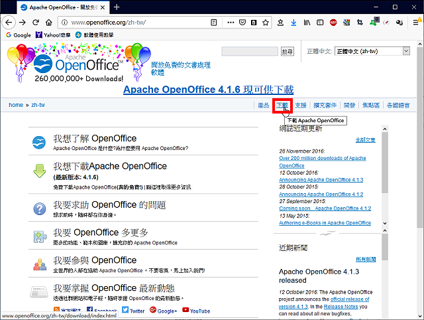Image resolution: width=424 pixels, height=320 pixels.
Task: Save page to Pocket icon
Action: 242,23
